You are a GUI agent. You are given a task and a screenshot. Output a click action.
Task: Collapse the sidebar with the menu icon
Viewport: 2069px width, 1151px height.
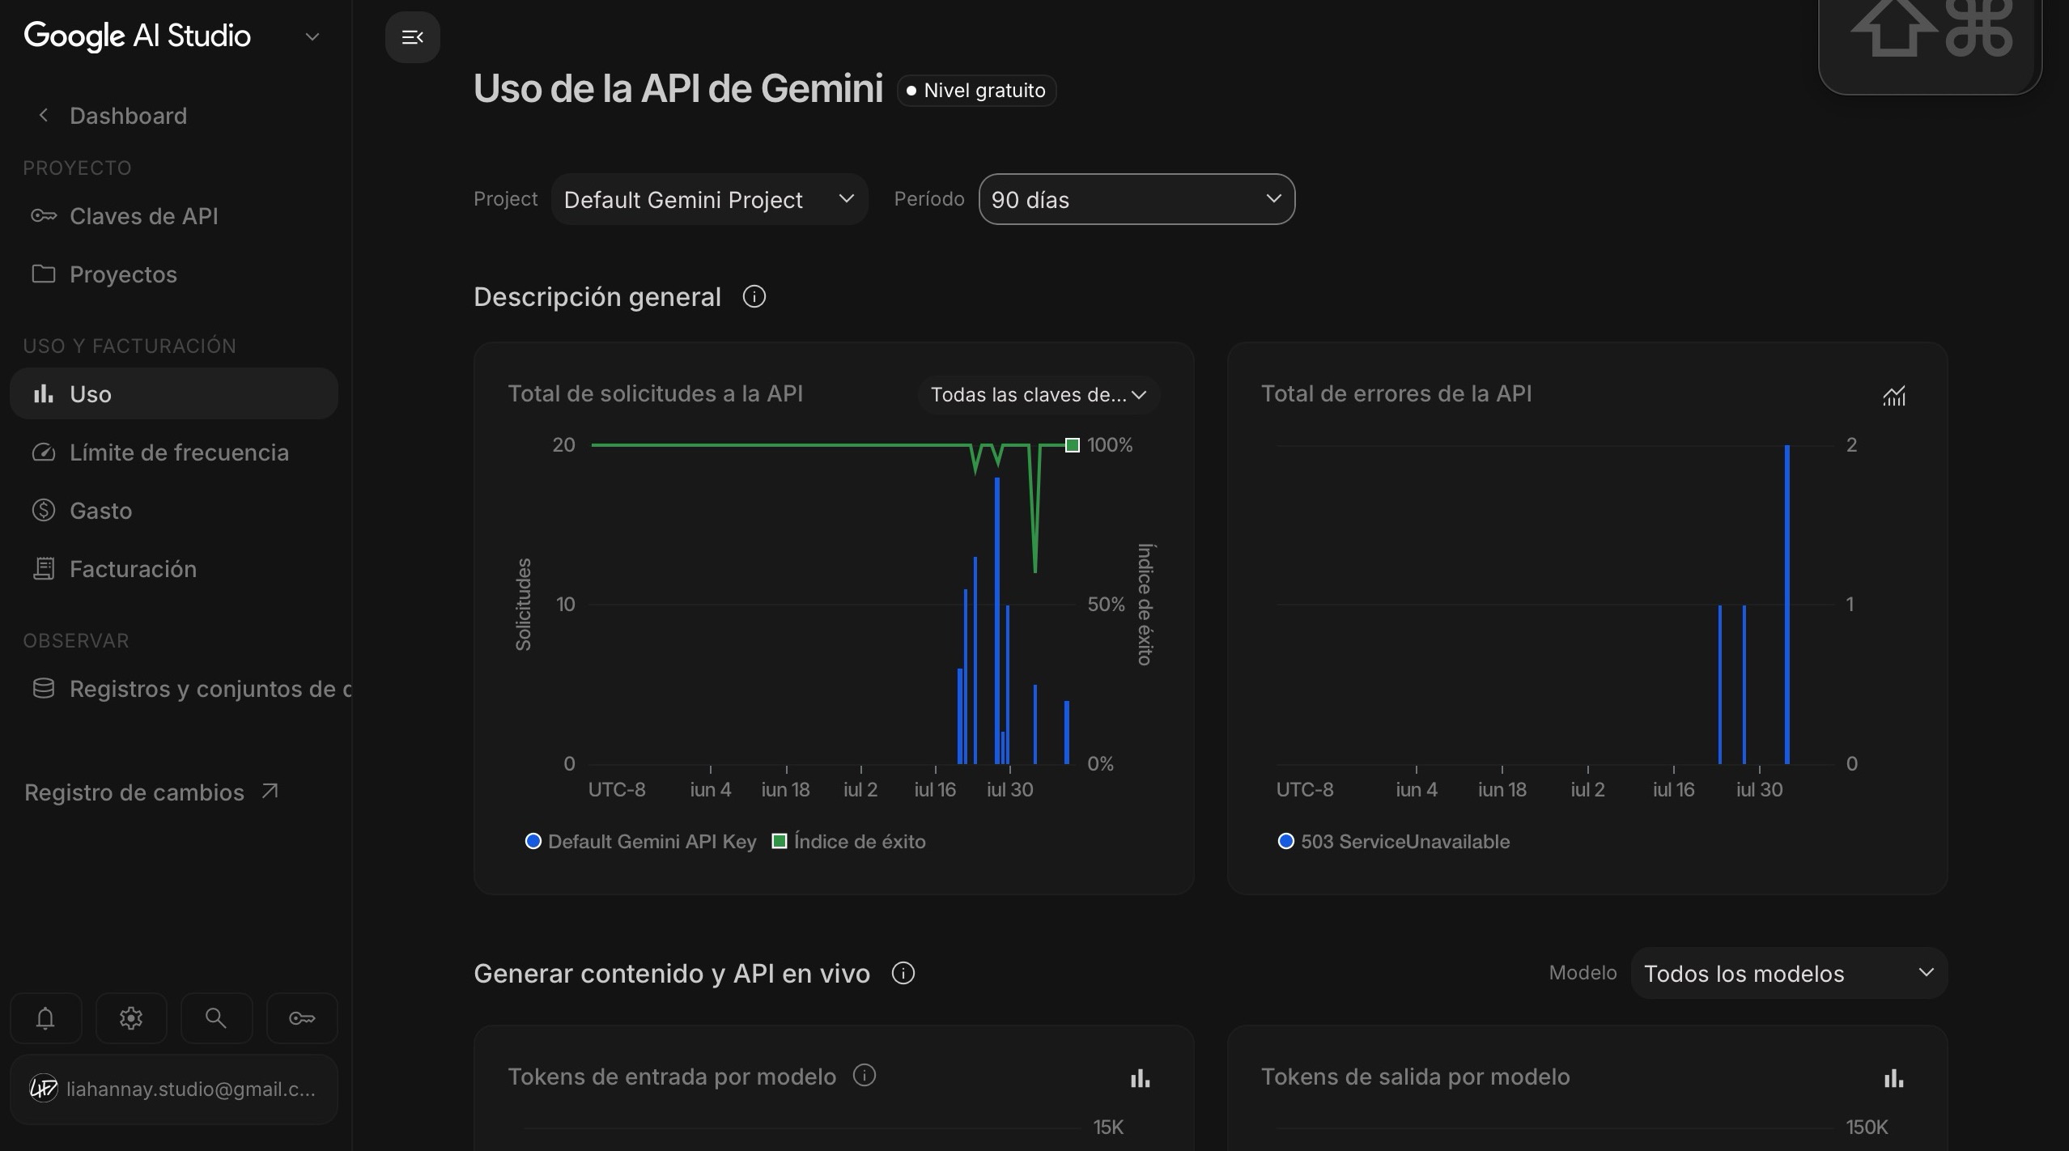(412, 37)
